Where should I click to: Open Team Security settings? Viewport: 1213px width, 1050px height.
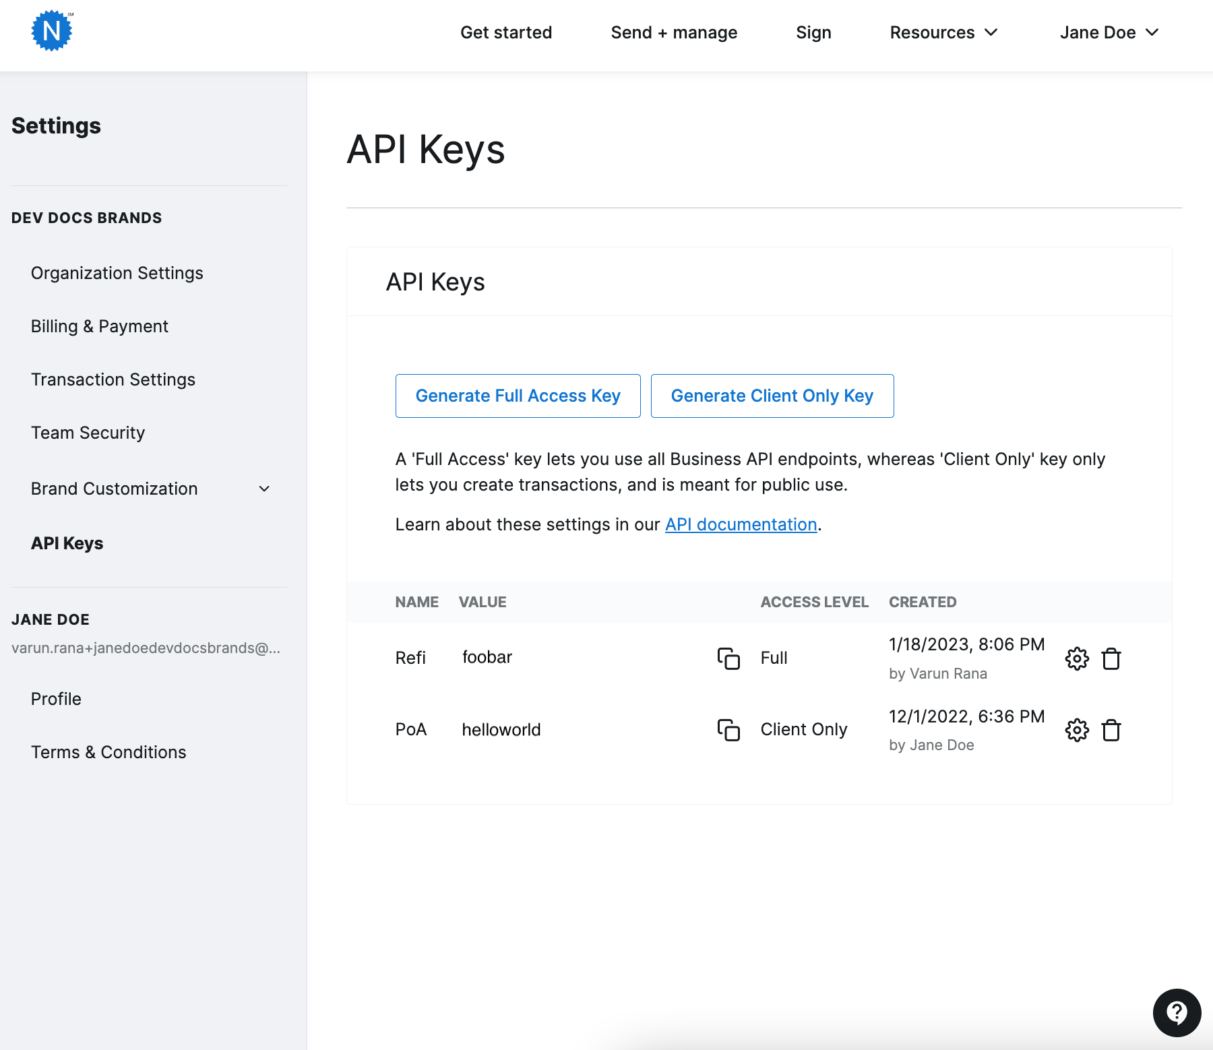(88, 433)
